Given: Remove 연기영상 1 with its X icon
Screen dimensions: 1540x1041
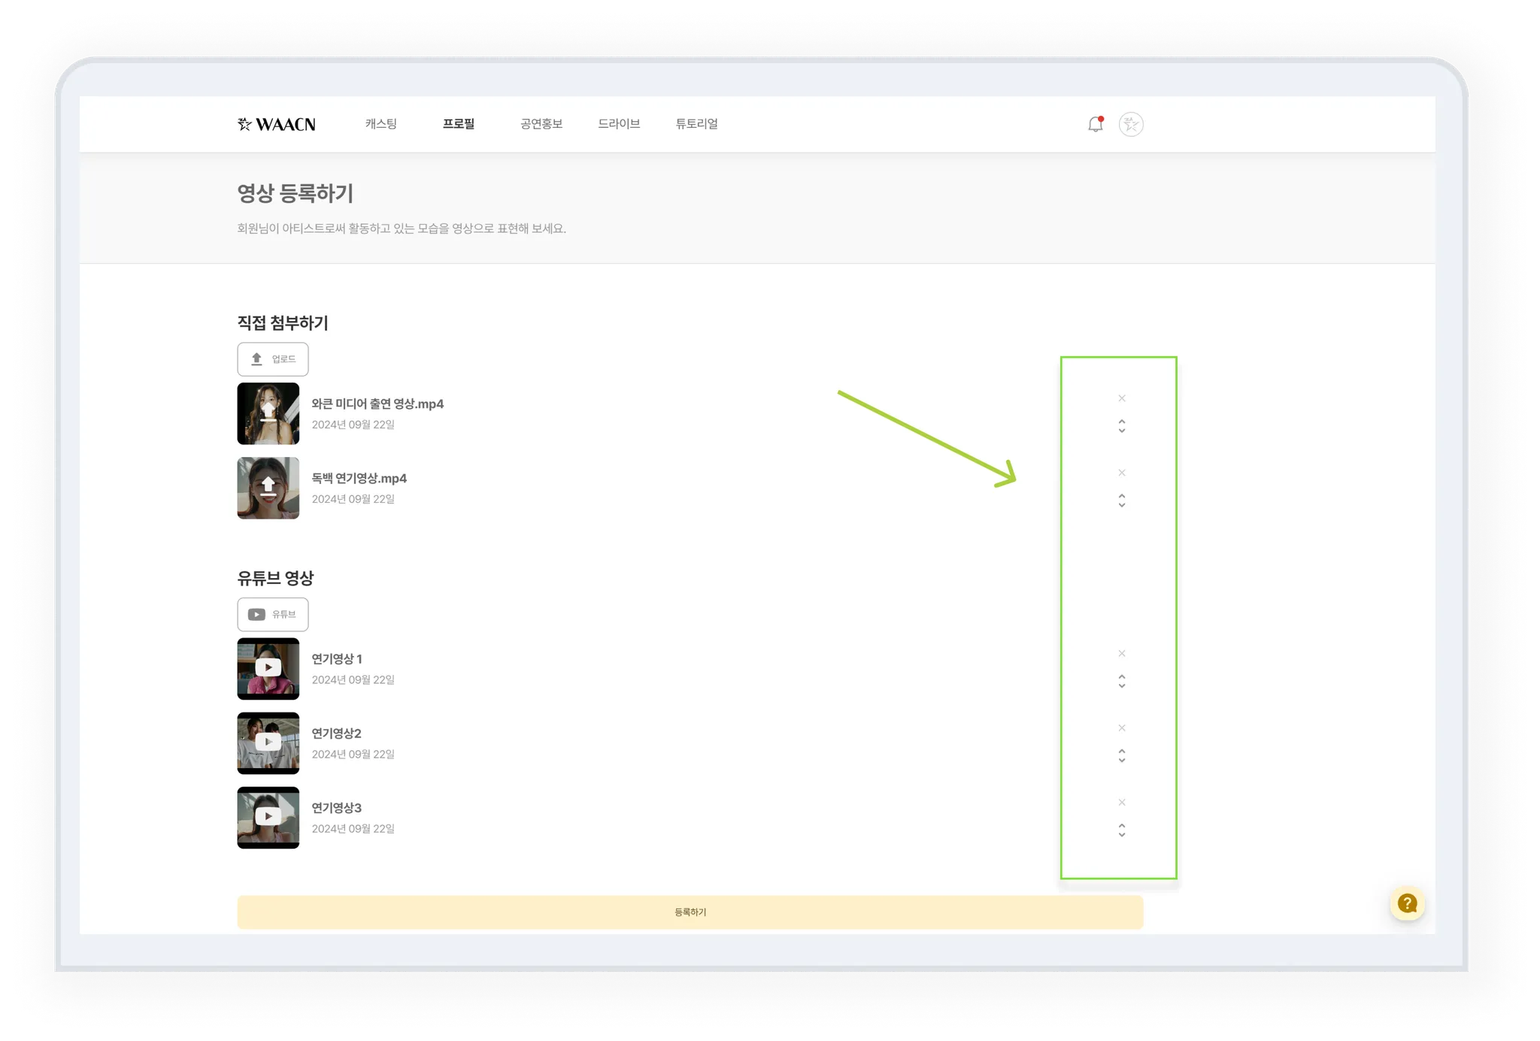Looking at the screenshot, I should 1122,653.
